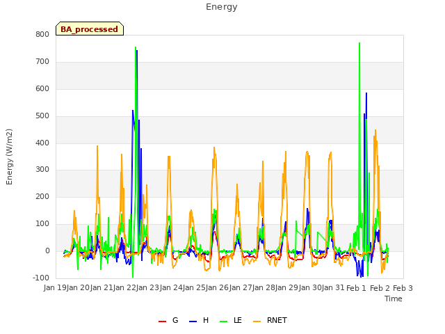
Task: Click the blue H legend swatch
Action: [193, 321]
